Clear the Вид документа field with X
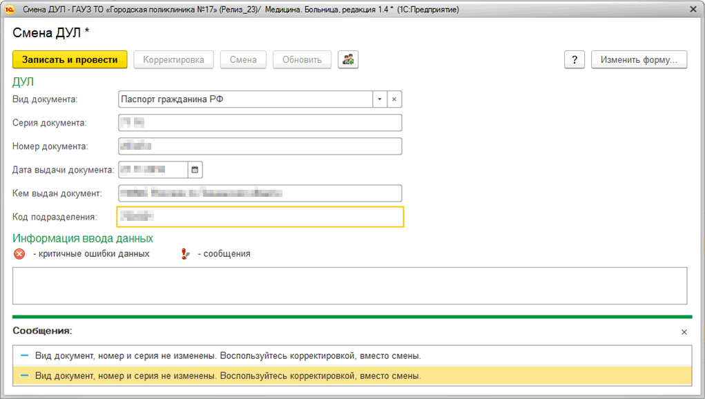Image resolution: width=705 pixels, height=399 pixels. tap(394, 99)
